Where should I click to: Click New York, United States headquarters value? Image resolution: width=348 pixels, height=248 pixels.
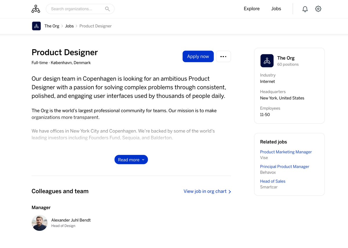pyautogui.click(x=282, y=98)
